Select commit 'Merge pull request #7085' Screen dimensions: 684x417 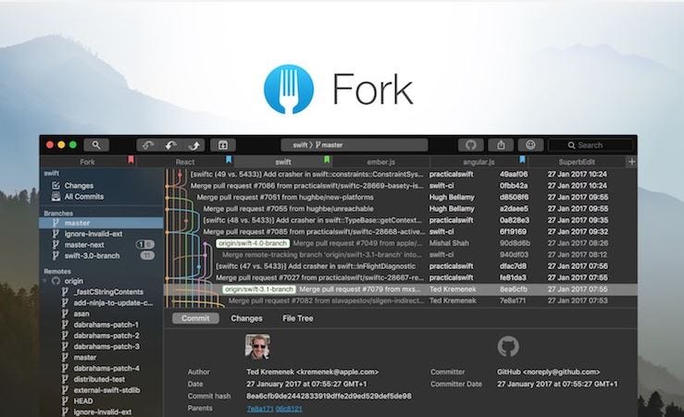pyautogui.click(x=401, y=232)
